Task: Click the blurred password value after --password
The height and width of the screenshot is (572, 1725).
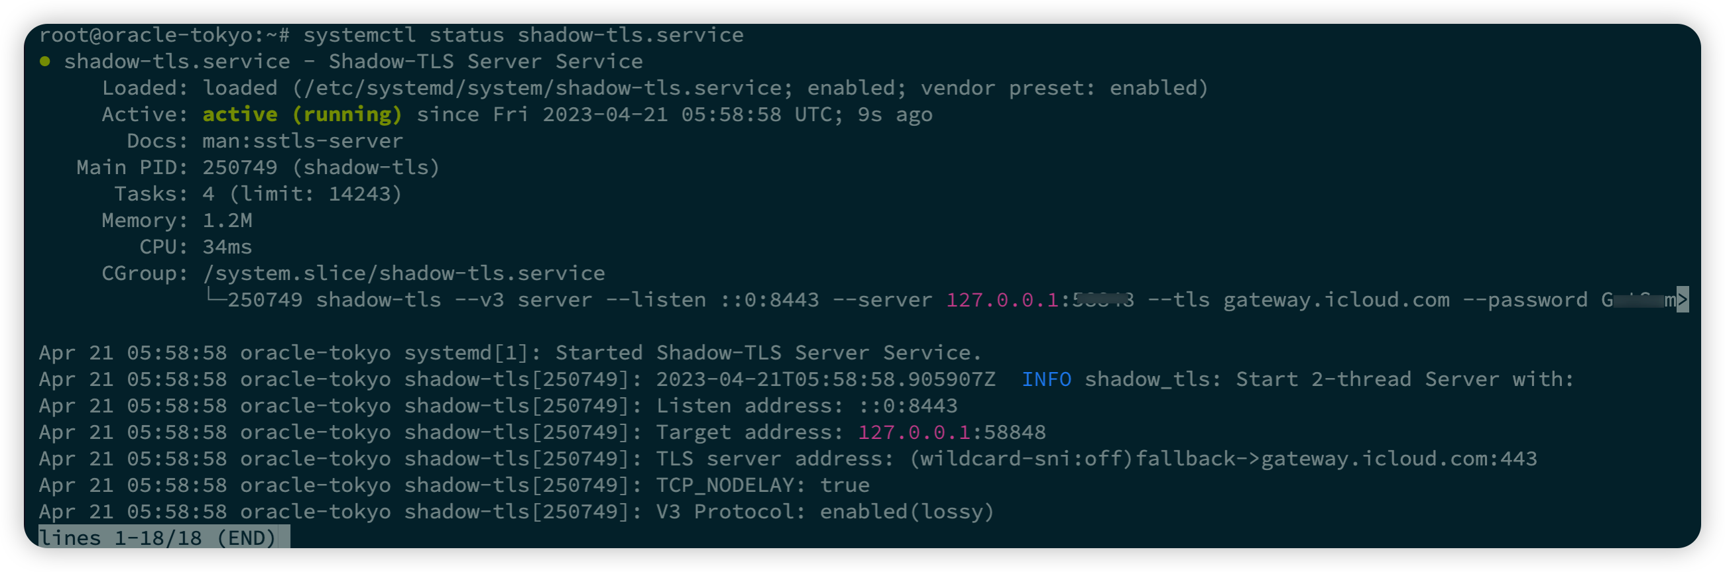Action: tap(1637, 300)
